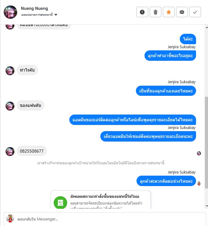
Task: Click the Nueng Nueng contact name
Action: [x=34, y=8]
